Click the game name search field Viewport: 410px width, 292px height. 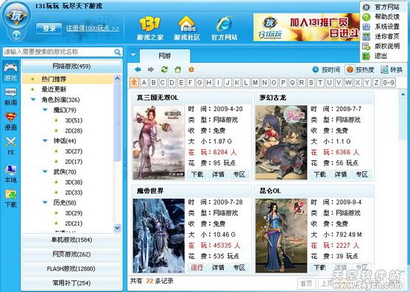tap(59, 52)
